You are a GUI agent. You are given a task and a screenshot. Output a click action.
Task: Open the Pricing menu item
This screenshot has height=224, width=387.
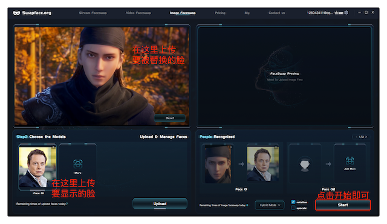[x=220, y=13]
